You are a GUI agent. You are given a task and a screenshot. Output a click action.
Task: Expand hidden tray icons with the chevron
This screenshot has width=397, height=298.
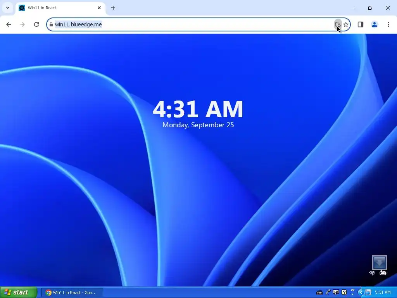(361, 293)
